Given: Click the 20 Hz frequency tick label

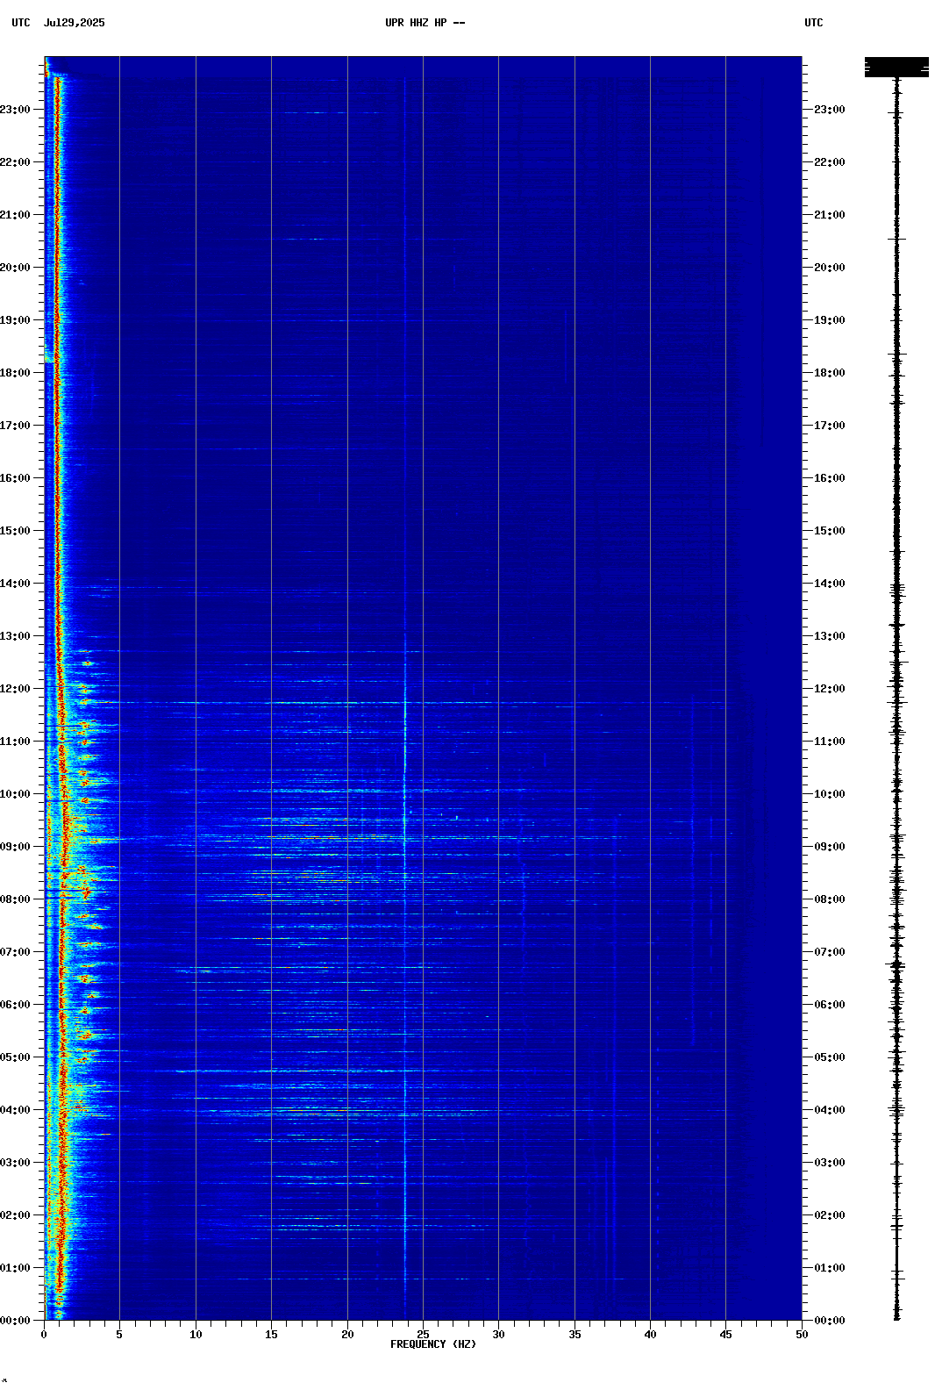Looking at the screenshot, I should pyautogui.click(x=347, y=1335).
